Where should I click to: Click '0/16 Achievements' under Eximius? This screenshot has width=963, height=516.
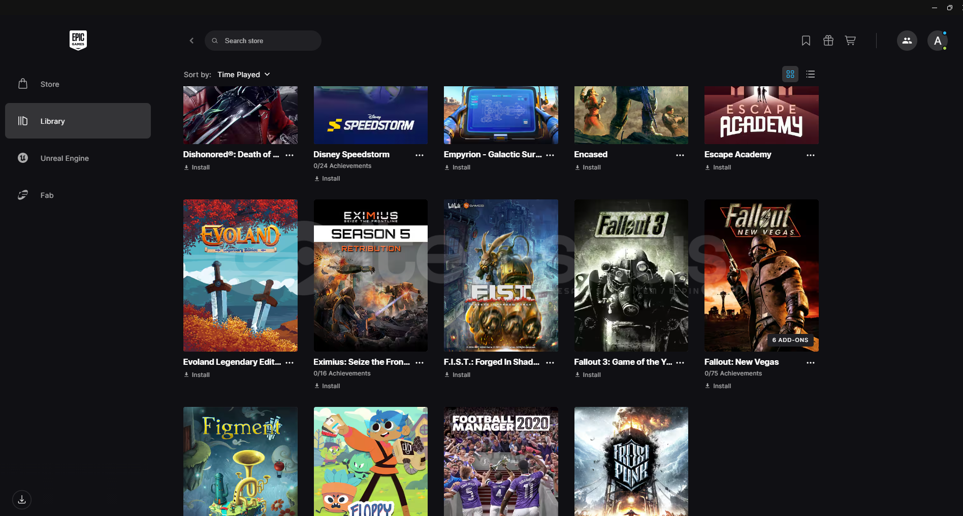click(342, 373)
